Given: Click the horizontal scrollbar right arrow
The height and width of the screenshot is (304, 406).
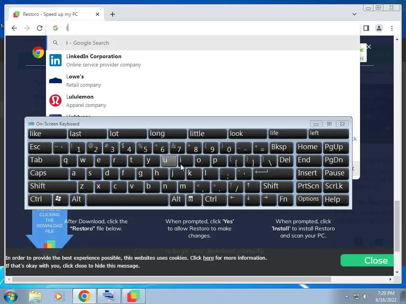Looking at the screenshot, I should click(x=391, y=279).
